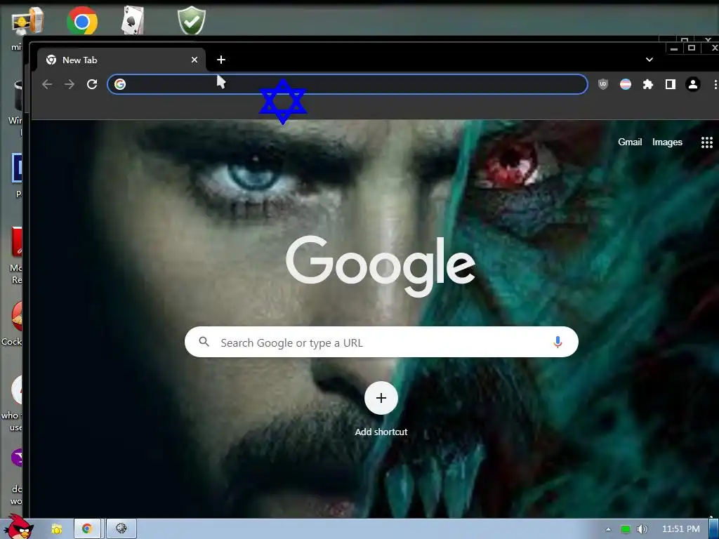Maximize the Chrome window

click(x=692, y=48)
